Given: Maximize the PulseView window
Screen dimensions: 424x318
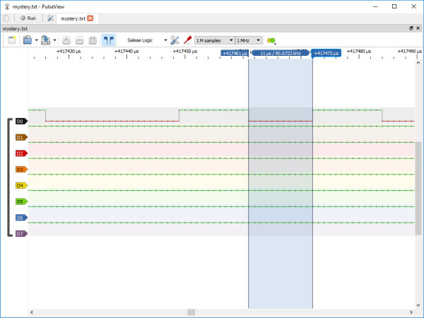Looking at the screenshot, I should (394, 6).
